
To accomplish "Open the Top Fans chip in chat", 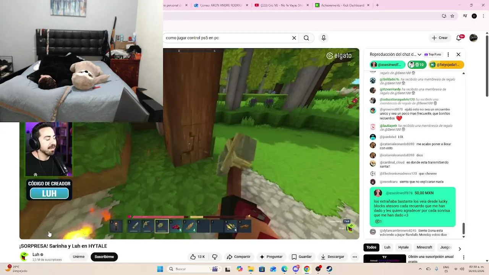I will [x=433, y=55].
